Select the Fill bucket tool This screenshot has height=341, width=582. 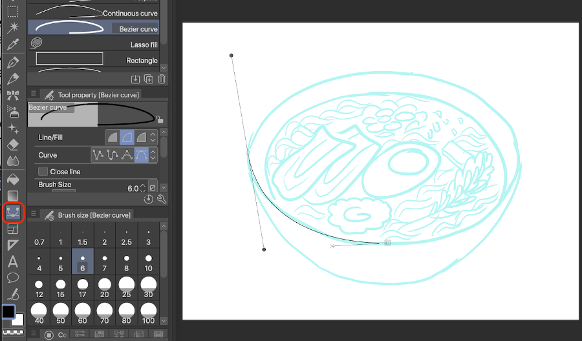click(13, 179)
